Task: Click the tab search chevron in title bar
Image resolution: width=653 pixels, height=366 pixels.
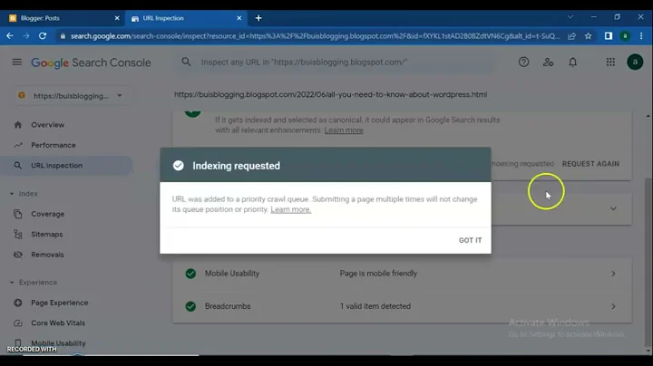Action: 570,17
